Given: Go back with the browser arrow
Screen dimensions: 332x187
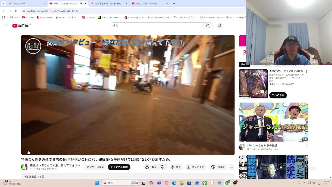Looking at the screenshot, I should pyautogui.click(x=4, y=11).
